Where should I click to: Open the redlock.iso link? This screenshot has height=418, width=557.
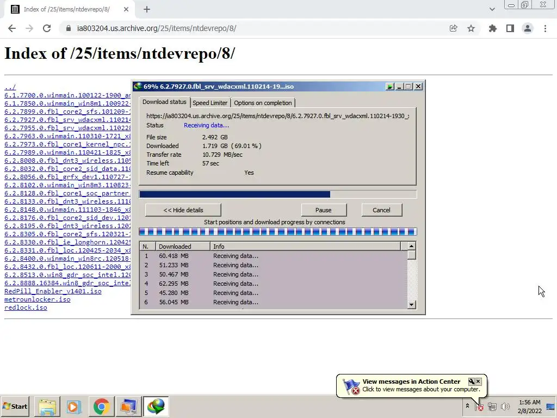click(x=26, y=308)
